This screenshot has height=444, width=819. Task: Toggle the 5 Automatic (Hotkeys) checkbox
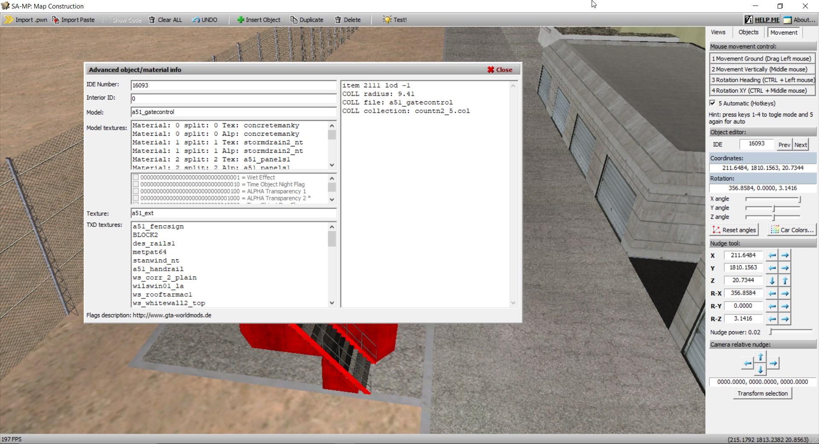pos(712,103)
